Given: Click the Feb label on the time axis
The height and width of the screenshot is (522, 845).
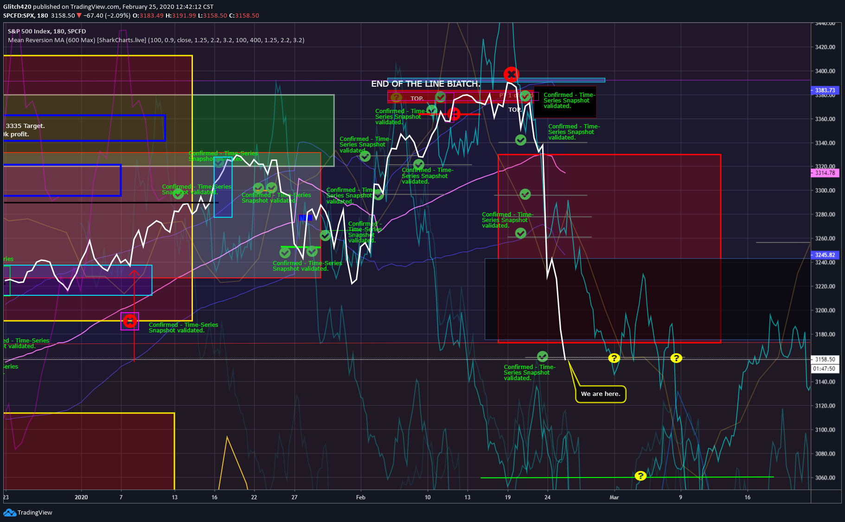Looking at the screenshot, I should (x=361, y=497).
